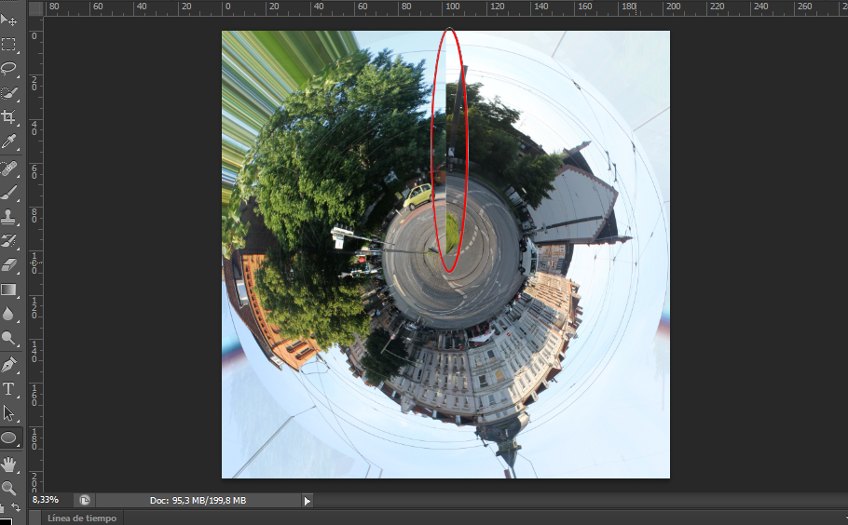Choose the Dodge tool
848x525 pixels.
(x=8, y=338)
